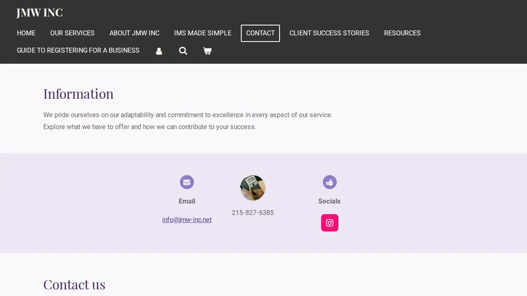Open the Instagram social button
527x296 pixels.
pos(330,223)
